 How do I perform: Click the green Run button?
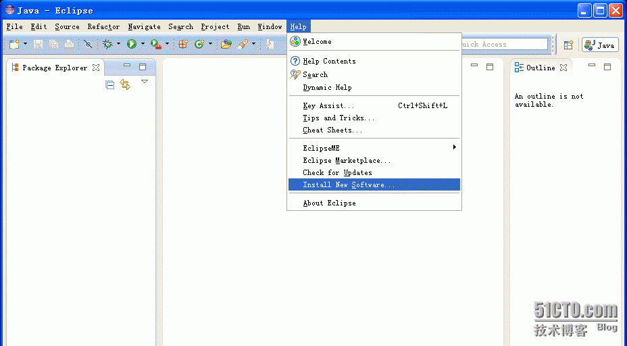click(x=132, y=44)
